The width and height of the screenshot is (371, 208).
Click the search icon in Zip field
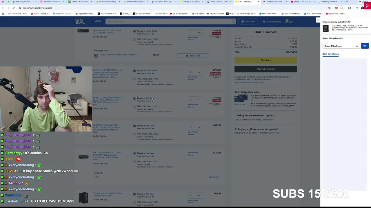point(357,46)
